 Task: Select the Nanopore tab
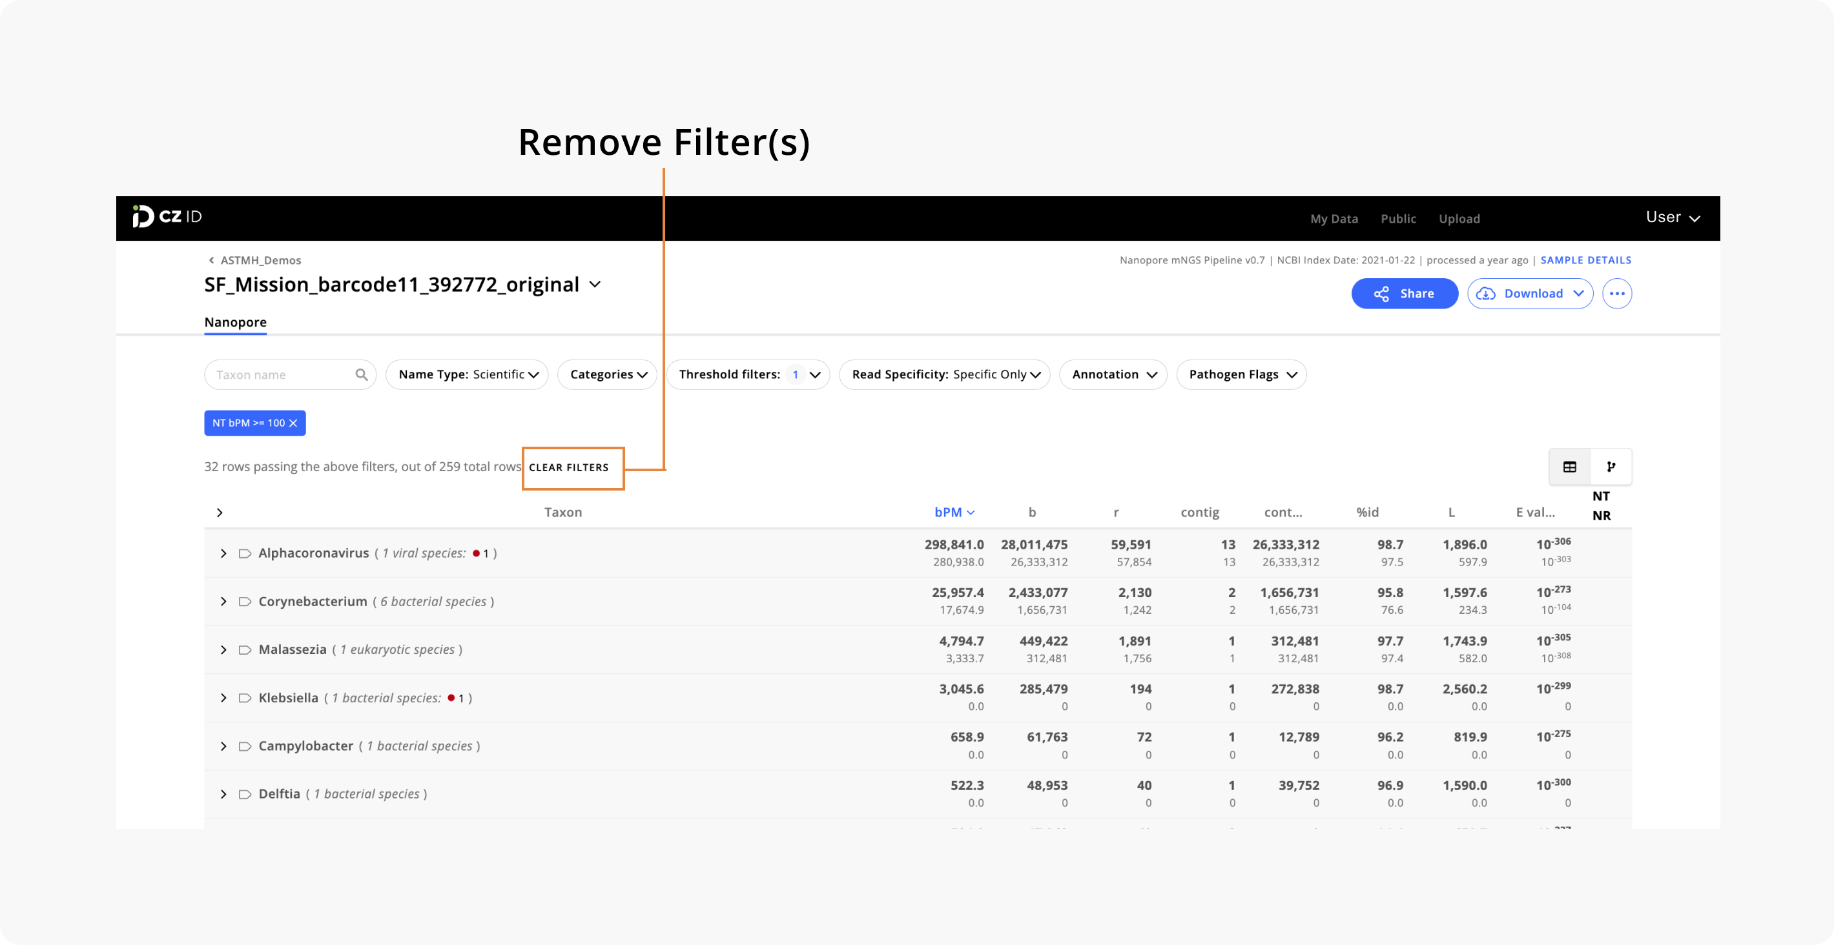[236, 322]
